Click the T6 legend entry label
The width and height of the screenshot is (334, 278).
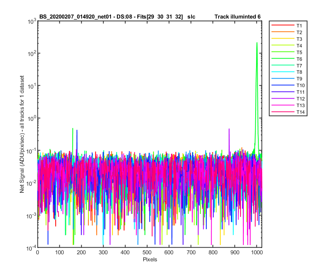(x=299, y=59)
